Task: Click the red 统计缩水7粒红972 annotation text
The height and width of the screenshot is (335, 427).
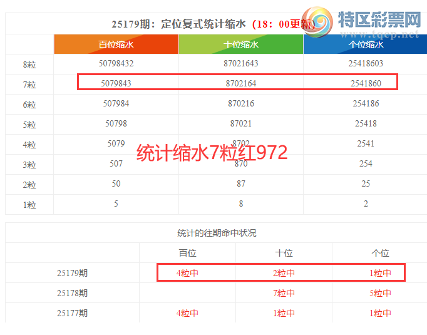Action: 212,153
